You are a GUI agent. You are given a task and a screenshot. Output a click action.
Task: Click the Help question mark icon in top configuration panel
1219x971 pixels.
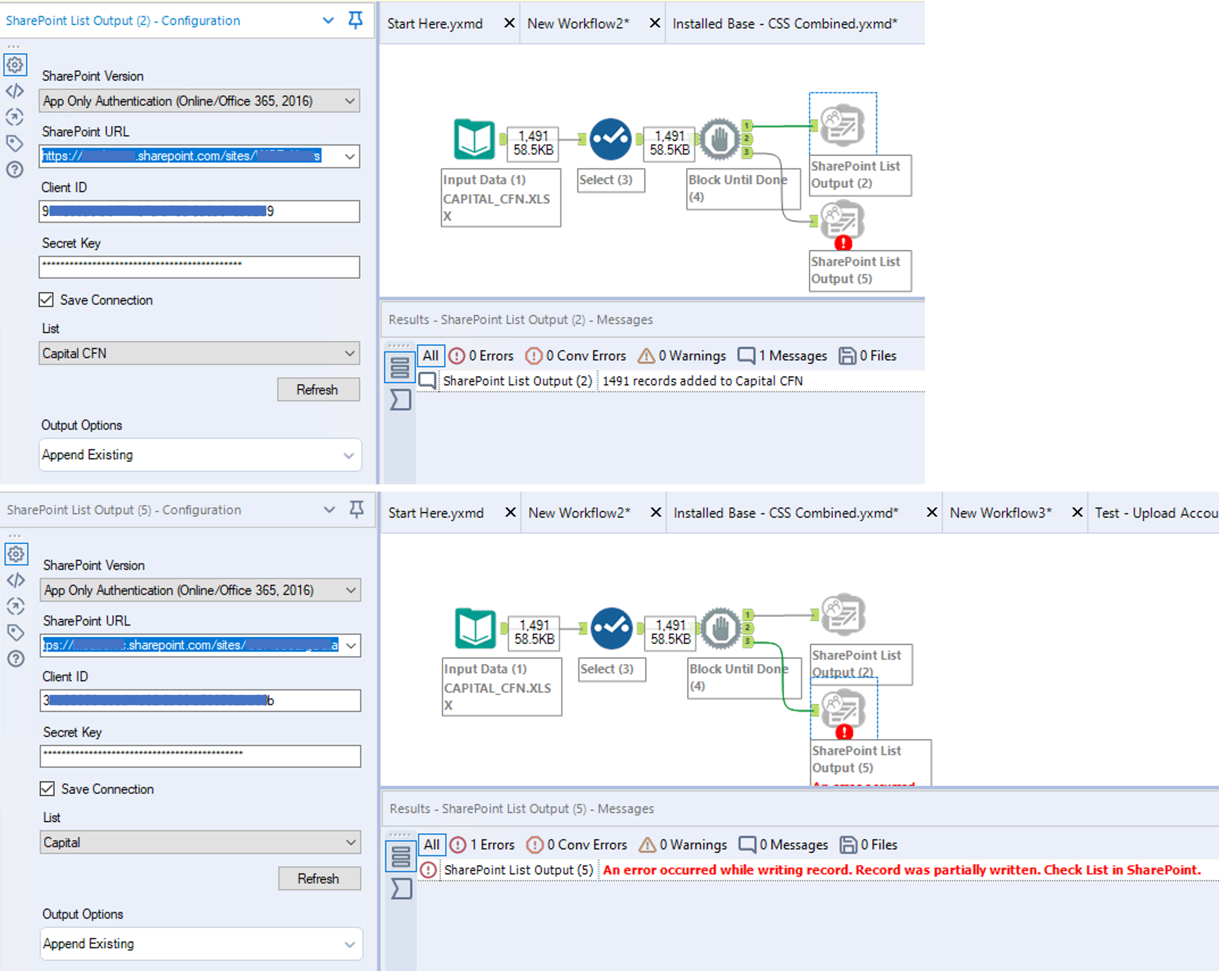(x=15, y=169)
